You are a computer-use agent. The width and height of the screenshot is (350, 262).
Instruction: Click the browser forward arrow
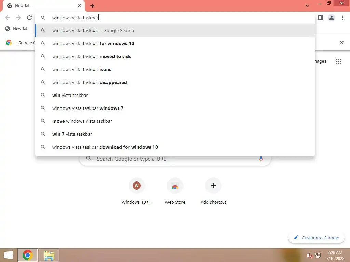coord(18,18)
